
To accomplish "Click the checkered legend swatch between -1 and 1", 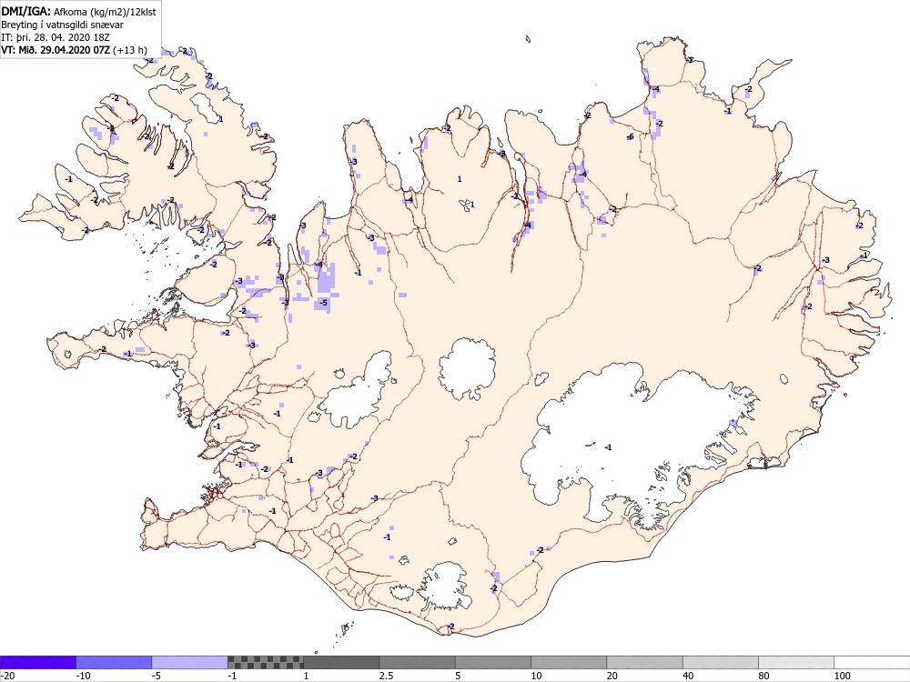I will click(x=265, y=662).
